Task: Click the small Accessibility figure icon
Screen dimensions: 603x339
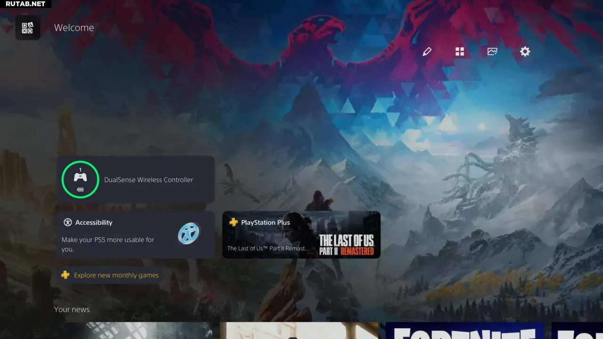Action: click(68, 223)
